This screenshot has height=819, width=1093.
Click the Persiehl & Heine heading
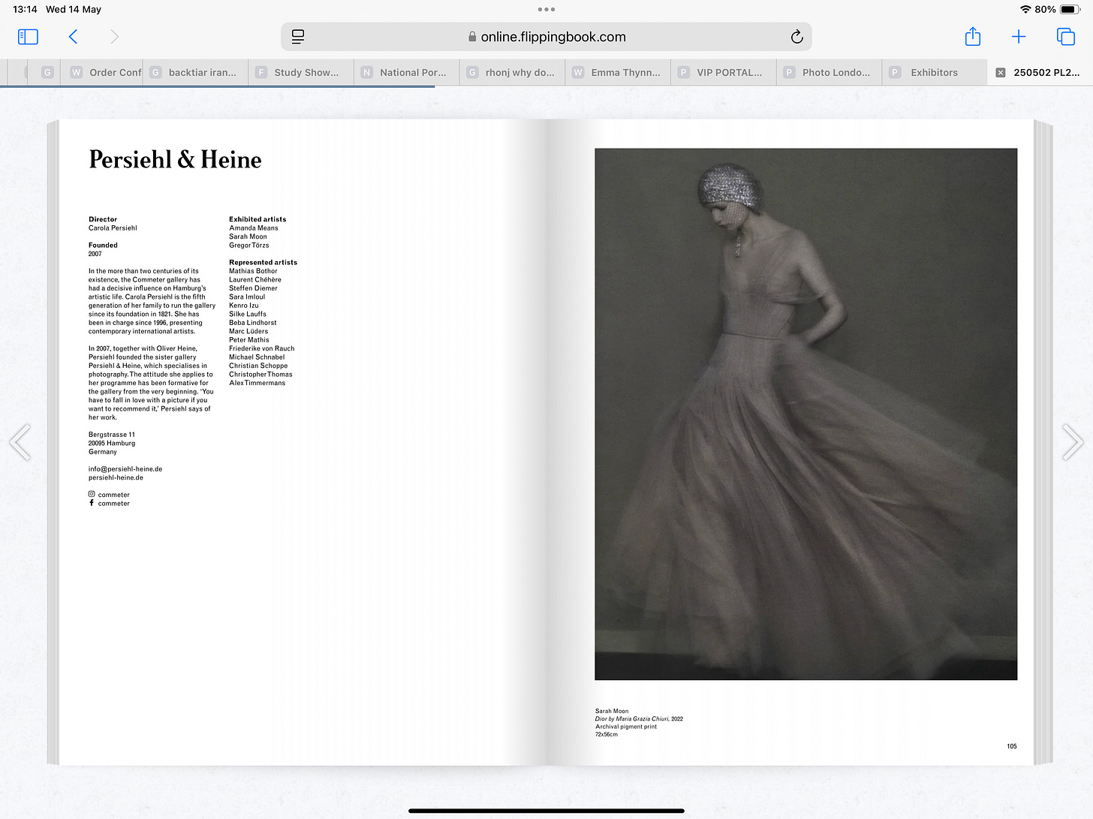175,160
